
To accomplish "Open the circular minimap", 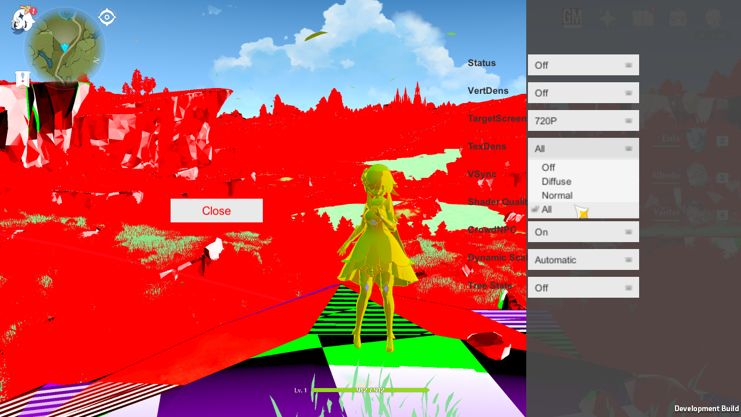I will 65,47.
